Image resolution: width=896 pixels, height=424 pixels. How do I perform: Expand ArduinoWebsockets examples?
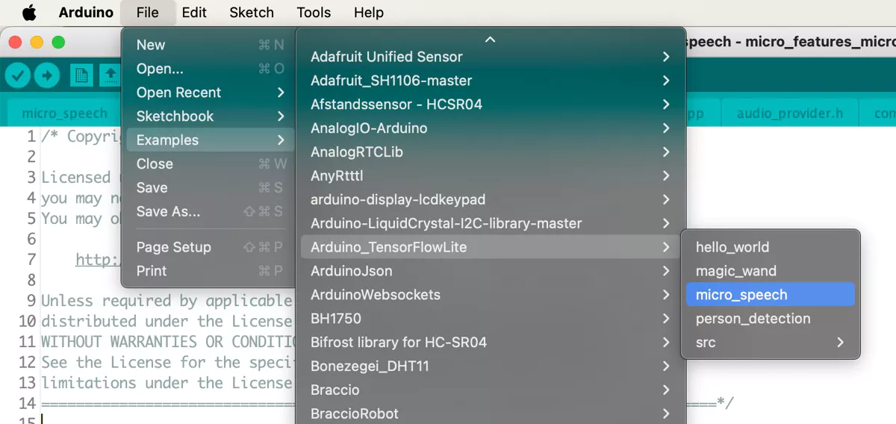click(491, 295)
